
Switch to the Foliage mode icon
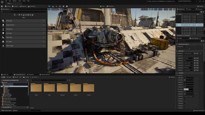click(x=56, y=6)
